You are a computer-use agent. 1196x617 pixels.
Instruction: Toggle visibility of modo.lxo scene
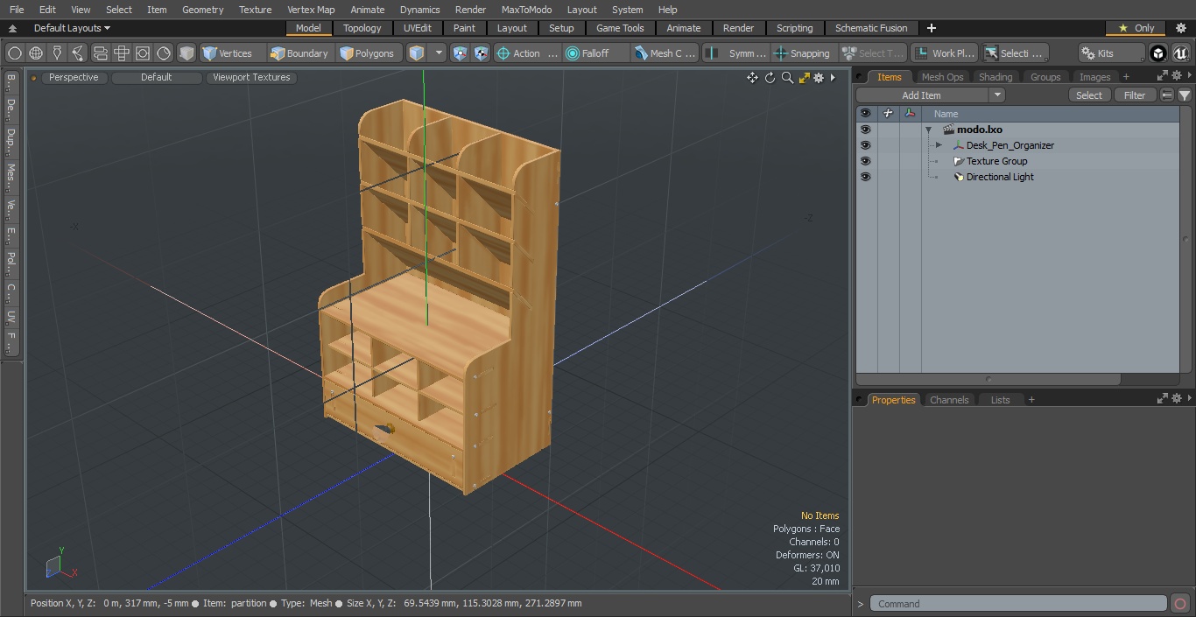tap(865, 130)
